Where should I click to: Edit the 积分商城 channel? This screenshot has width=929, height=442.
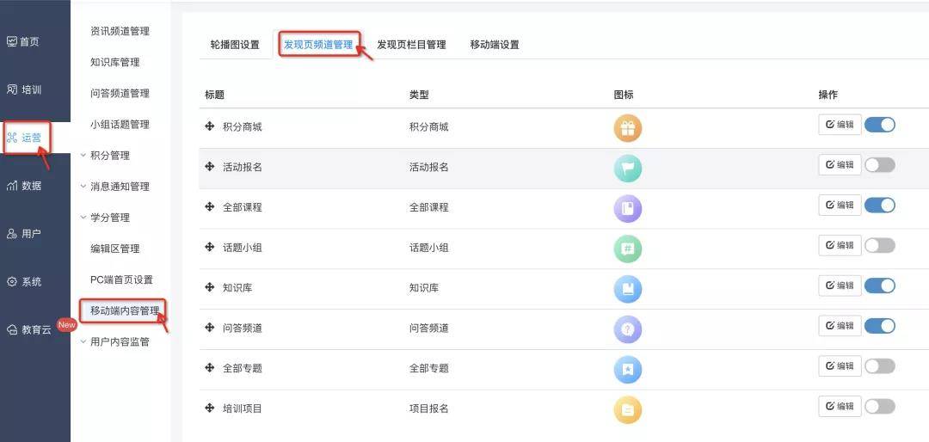coord(840,125)
